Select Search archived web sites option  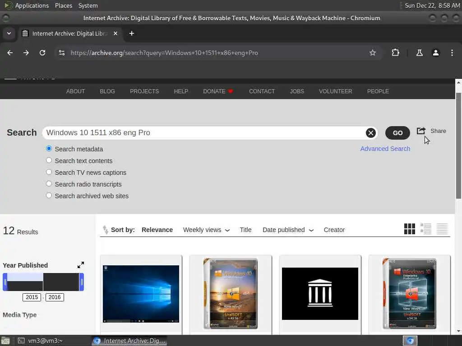(49, 196)
